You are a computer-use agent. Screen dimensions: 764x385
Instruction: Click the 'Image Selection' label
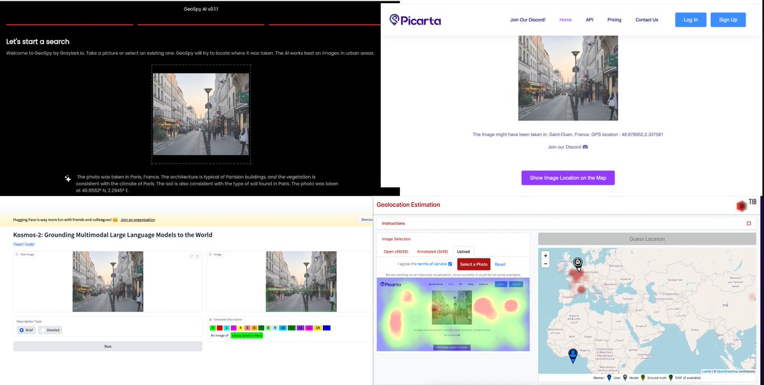[396, 239]
